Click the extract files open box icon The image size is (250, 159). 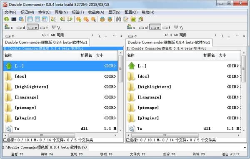(x=110, y=19)
